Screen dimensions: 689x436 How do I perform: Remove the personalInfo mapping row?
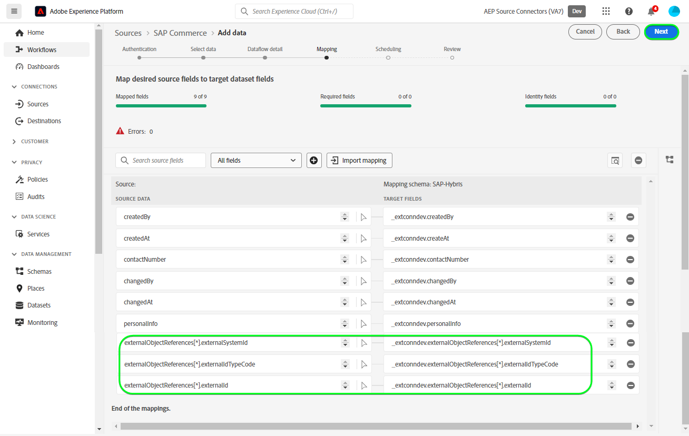point(630,324)
